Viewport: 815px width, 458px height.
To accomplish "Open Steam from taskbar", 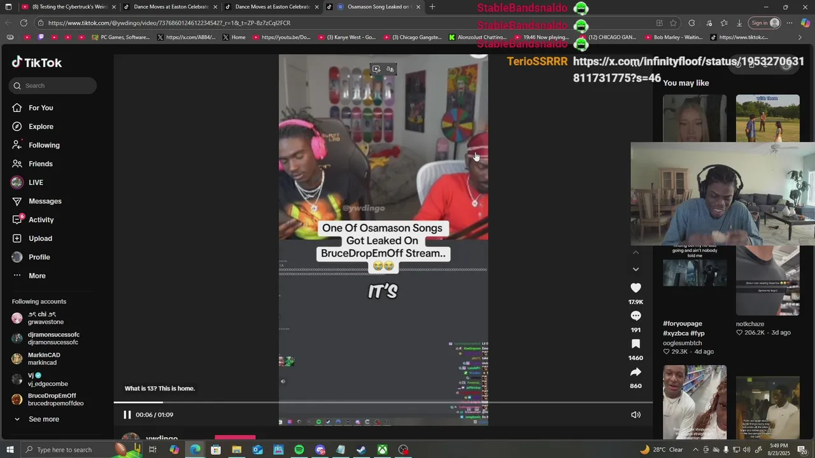I will 361,450.
